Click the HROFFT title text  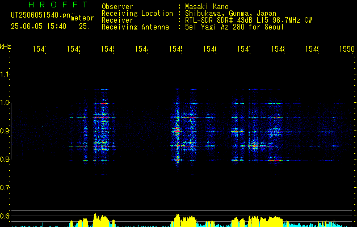click(58, 5)
